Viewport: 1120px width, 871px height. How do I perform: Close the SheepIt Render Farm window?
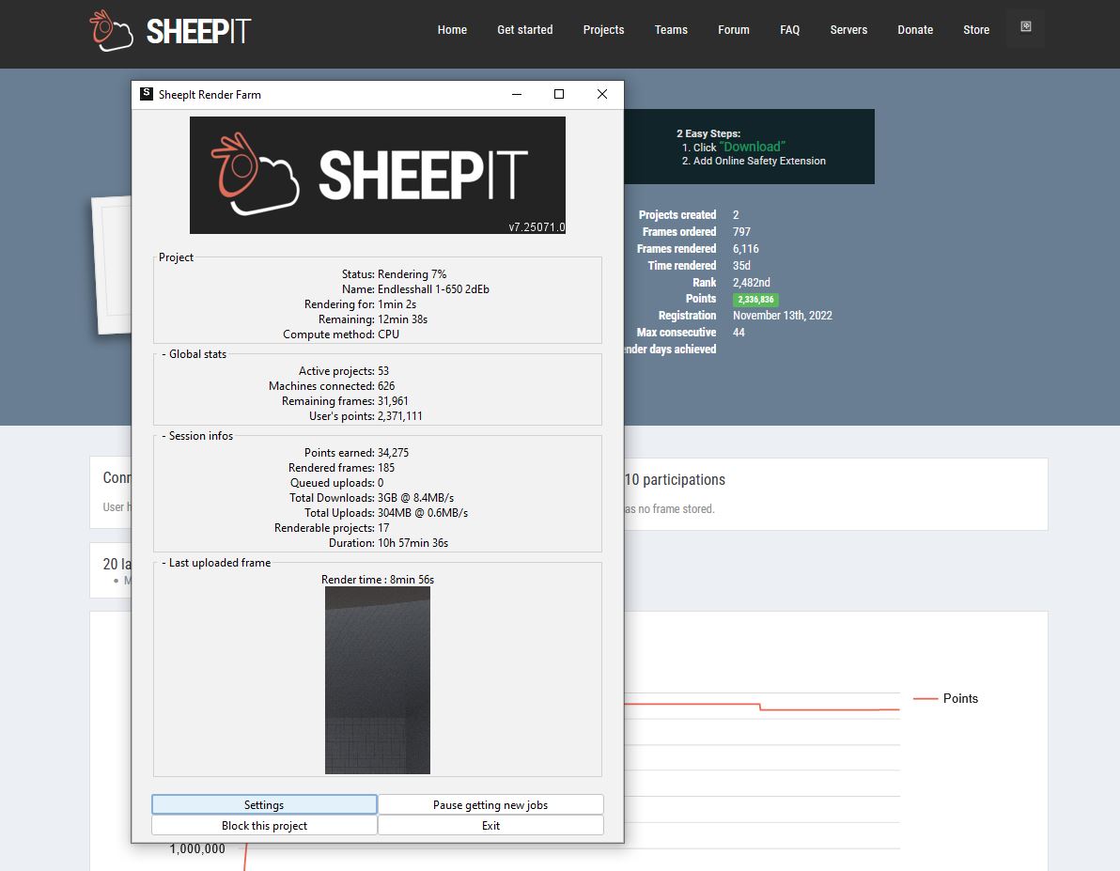pyautogui.click(x=602, y=94)
